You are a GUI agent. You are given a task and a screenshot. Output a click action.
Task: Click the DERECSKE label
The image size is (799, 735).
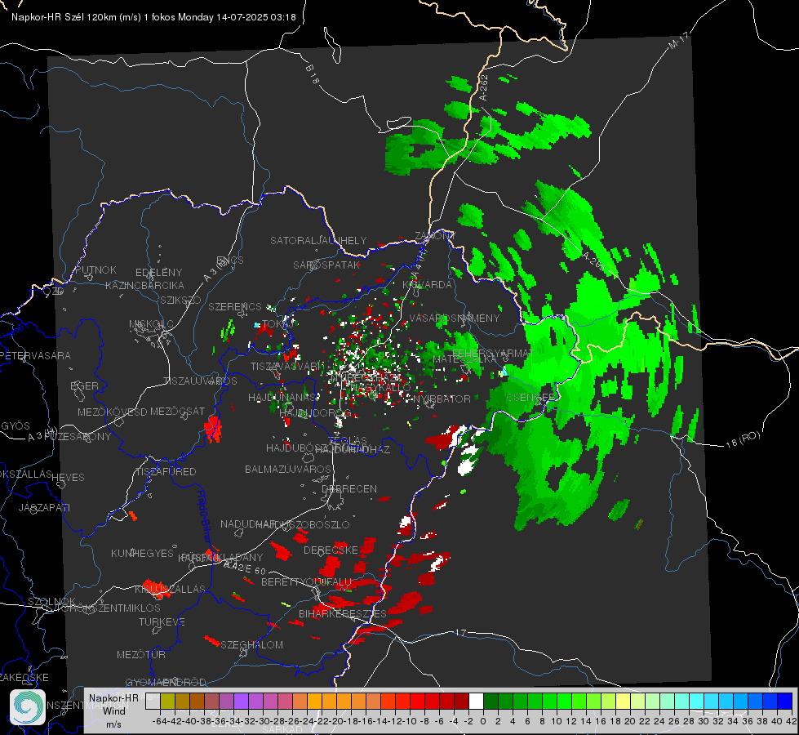point(331,550)
